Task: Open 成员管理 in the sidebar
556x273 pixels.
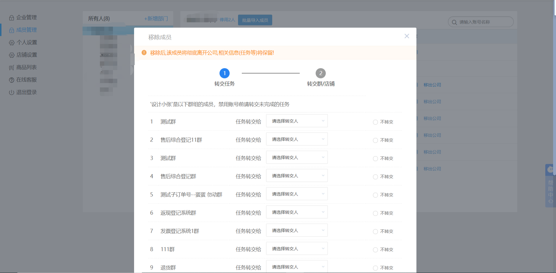Action: point(26,30)
